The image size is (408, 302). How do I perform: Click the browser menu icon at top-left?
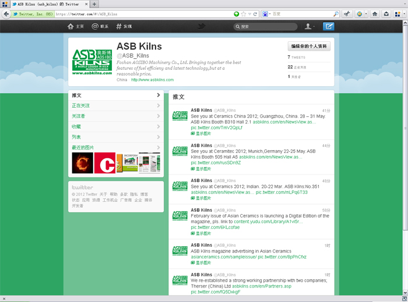pos(5,4)
